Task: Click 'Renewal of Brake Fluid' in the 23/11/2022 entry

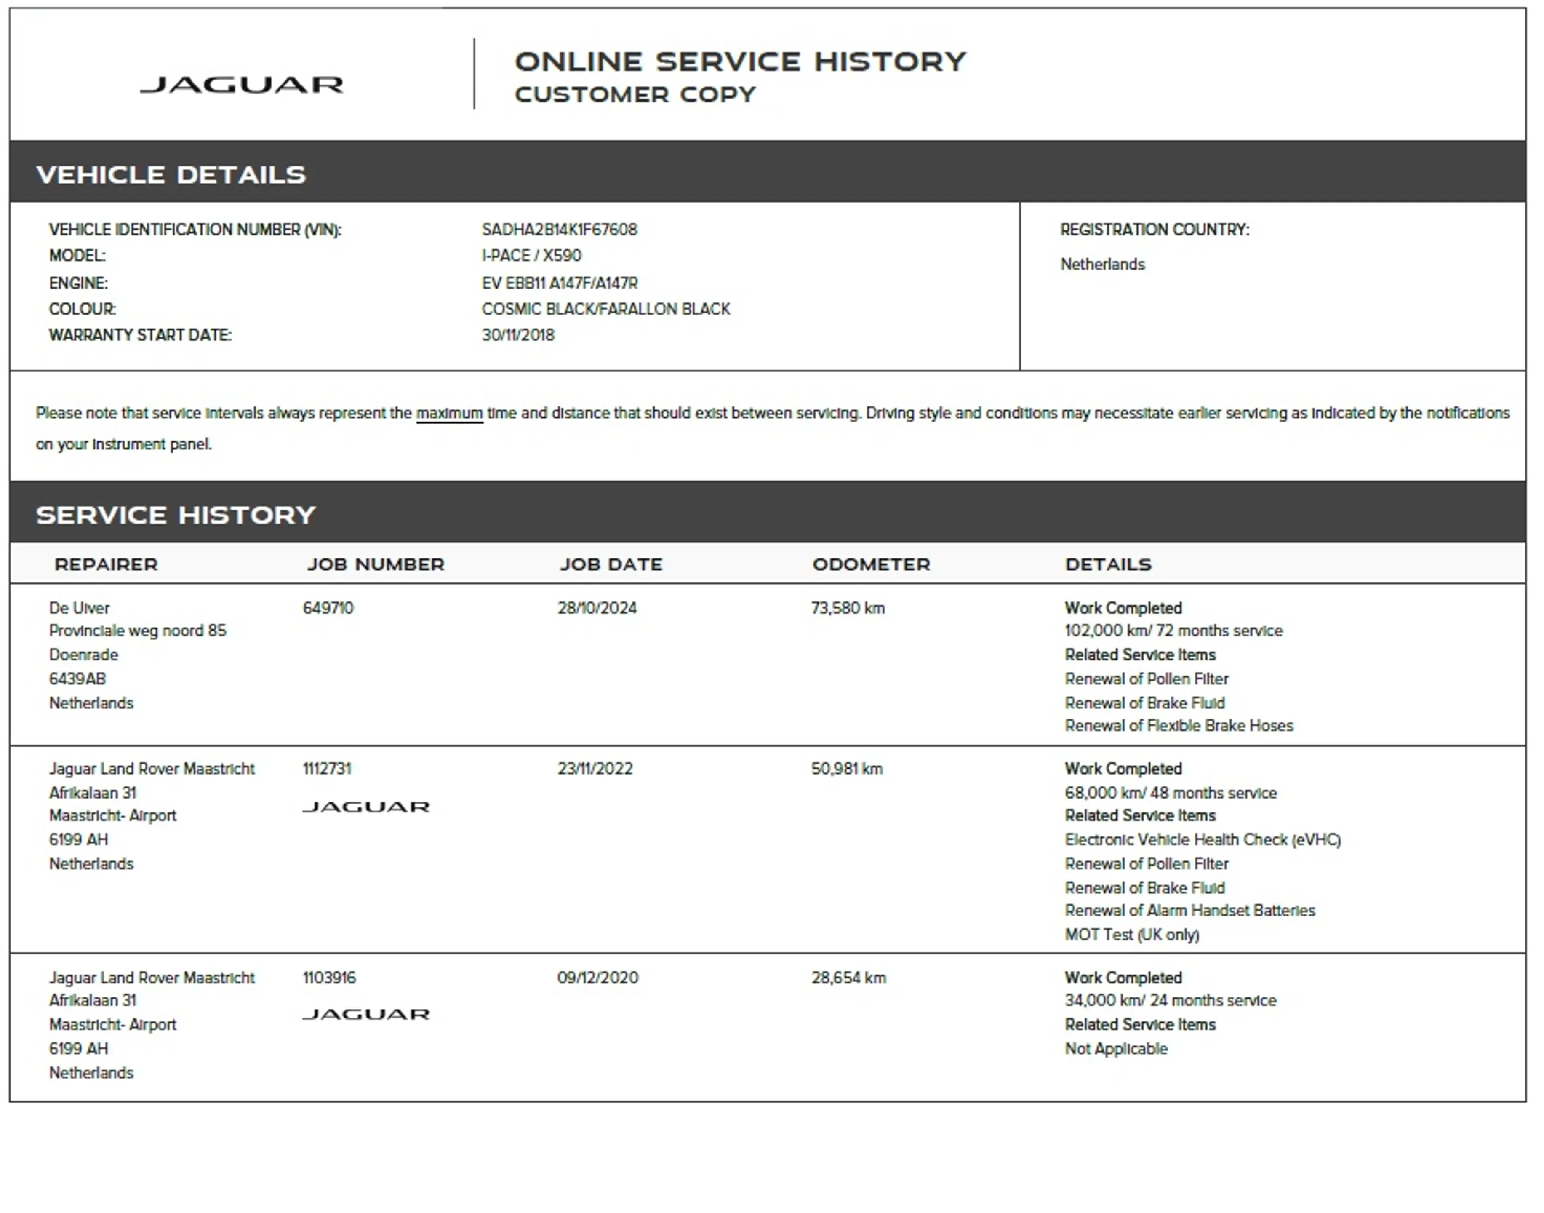Action: (x=1145, y=888)
